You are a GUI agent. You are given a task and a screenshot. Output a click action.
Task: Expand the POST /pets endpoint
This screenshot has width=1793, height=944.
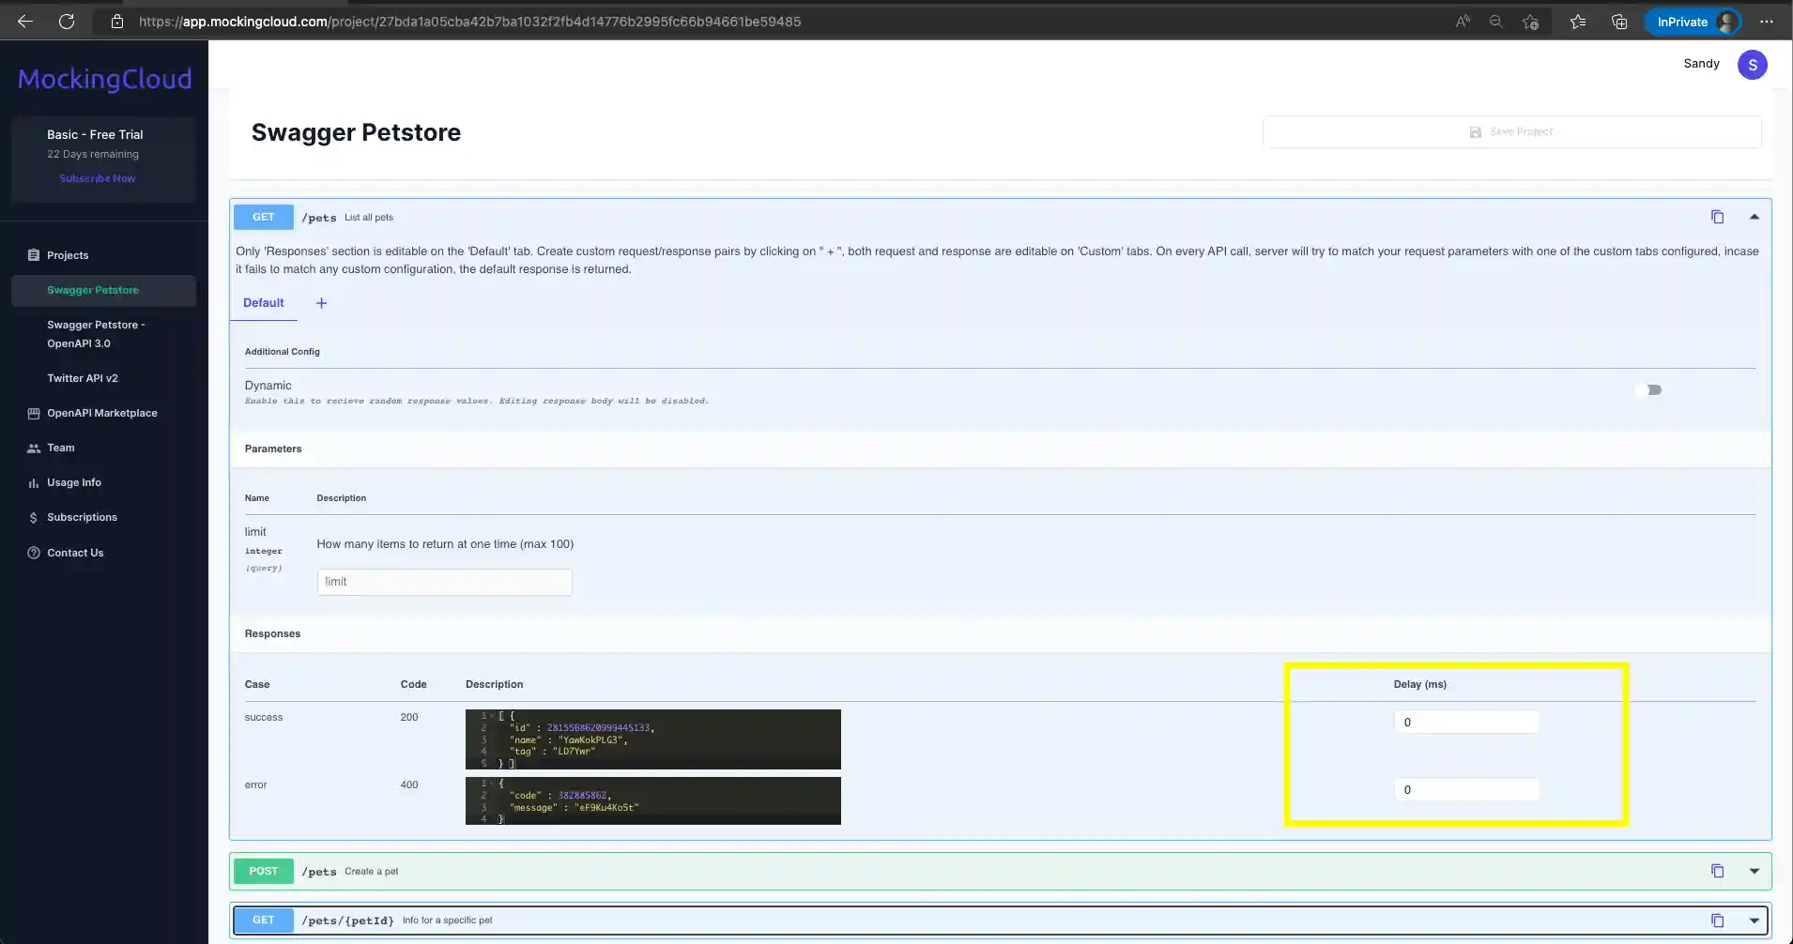pos(1755,871)
